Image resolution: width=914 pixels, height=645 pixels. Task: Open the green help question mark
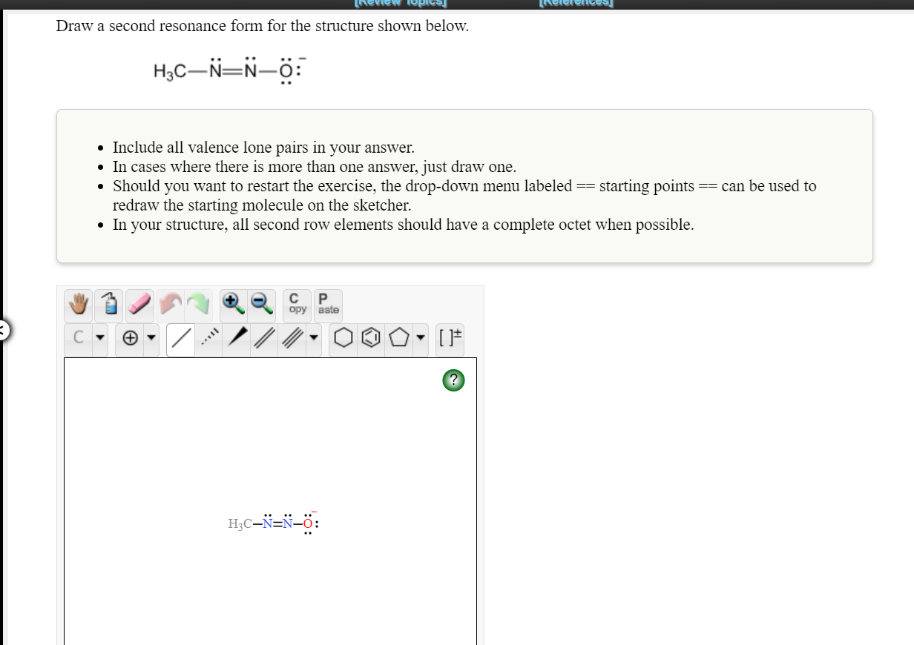point(454,380)
